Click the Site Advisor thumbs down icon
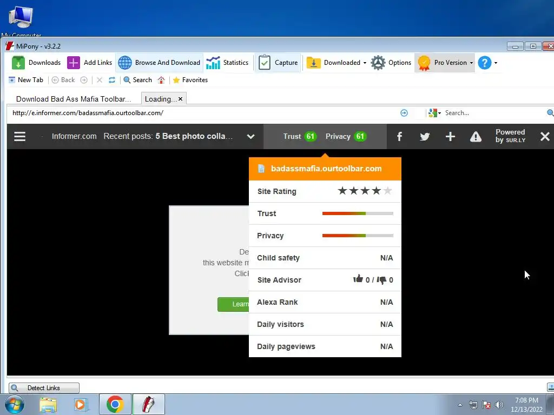Image resolution: width=554 pixels, height=415 pixels. [381, 280]
